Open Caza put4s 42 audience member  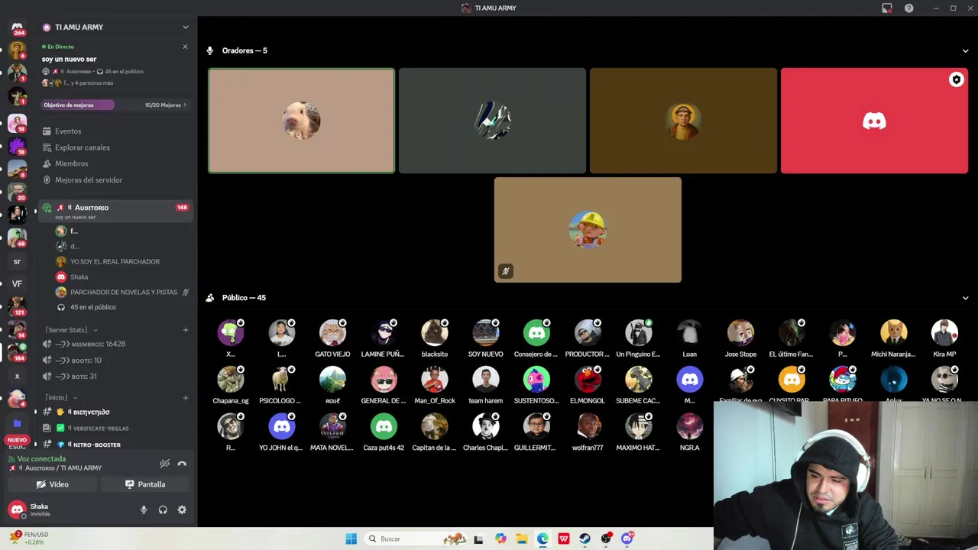click(384, 432)
